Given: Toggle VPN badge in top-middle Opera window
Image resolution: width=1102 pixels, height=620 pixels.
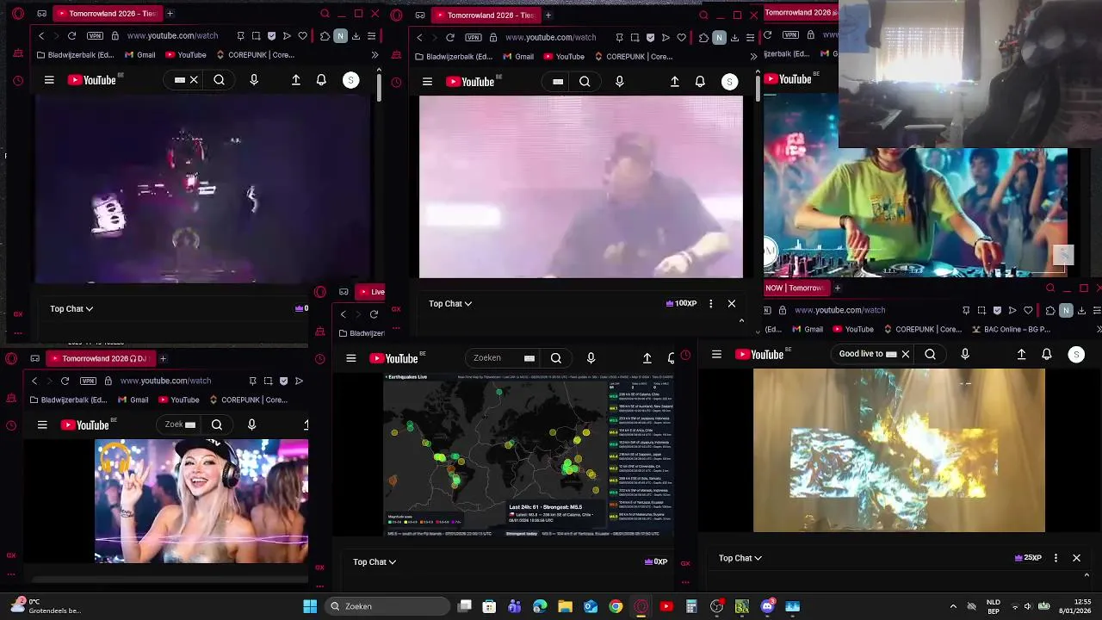Looking at the screenshot, I should [x=473, y=38].
